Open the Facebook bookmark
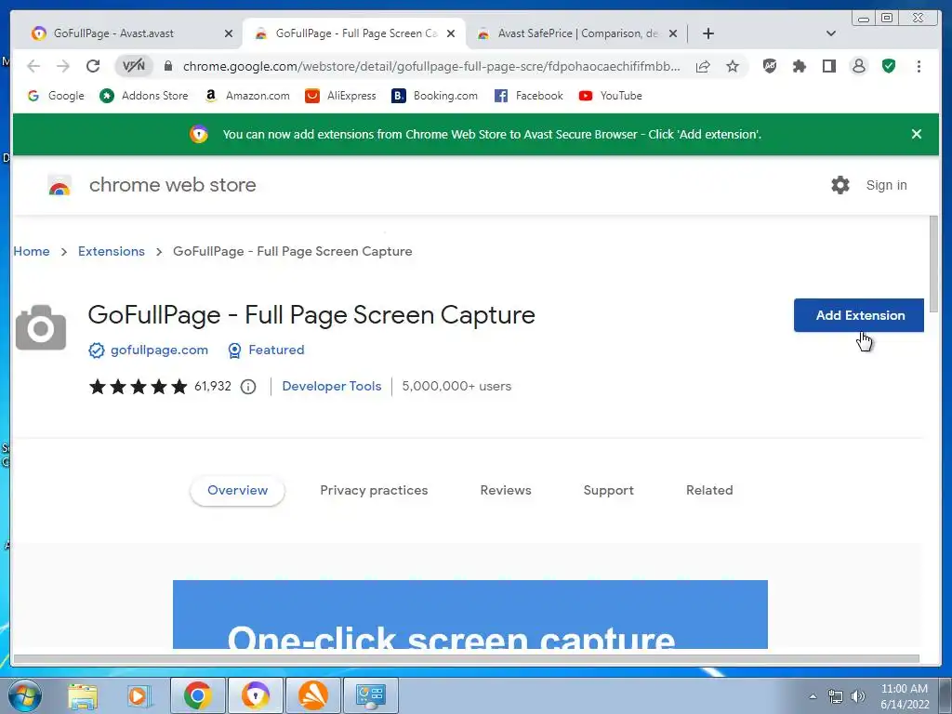This screenshot has height=714, width=952. coord(528,96)
